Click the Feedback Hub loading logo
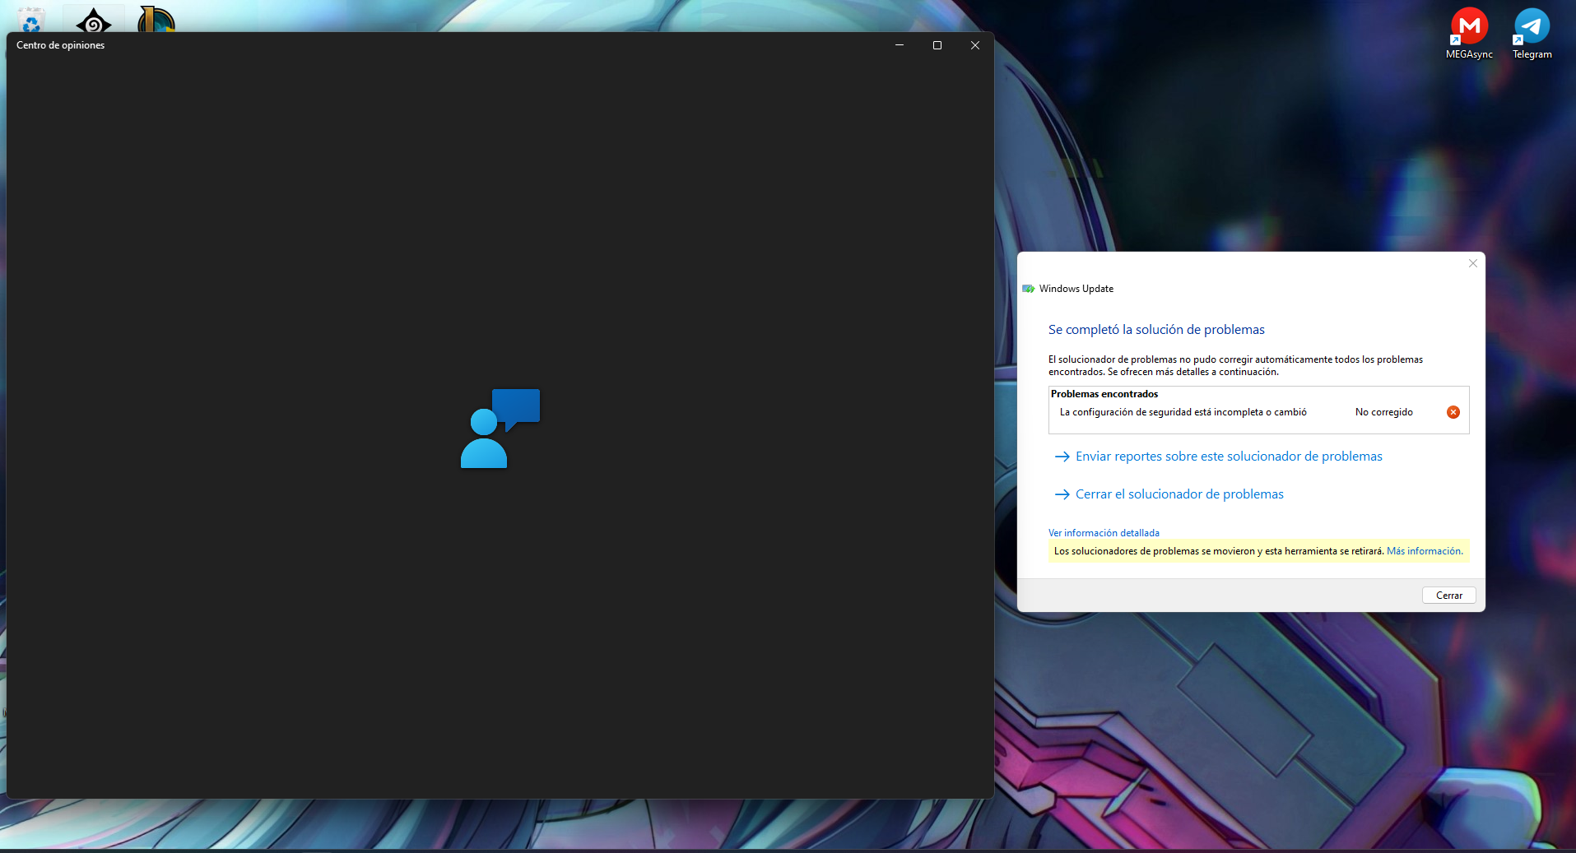Image resolution: width=1576 pixels, height=853 pixels. (500, 429)
